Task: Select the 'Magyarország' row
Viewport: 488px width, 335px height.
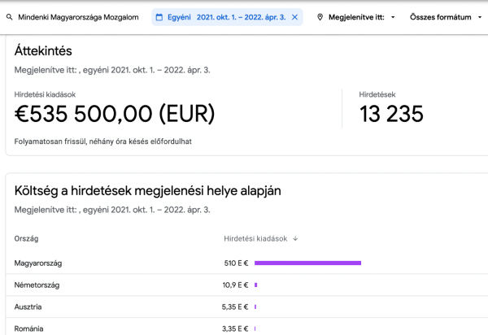Action: pos(246,263)
